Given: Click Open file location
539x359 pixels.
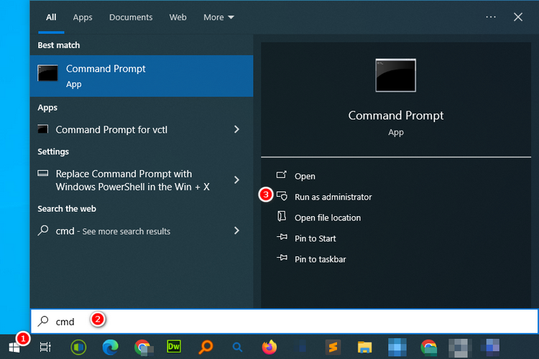Looking at the screenshot, I should coord(318,218).
